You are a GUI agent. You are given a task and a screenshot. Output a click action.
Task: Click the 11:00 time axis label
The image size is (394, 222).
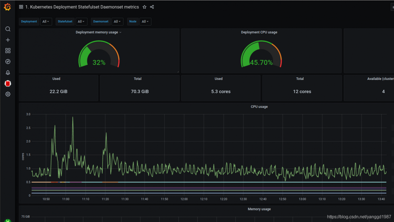coord(66,199)
